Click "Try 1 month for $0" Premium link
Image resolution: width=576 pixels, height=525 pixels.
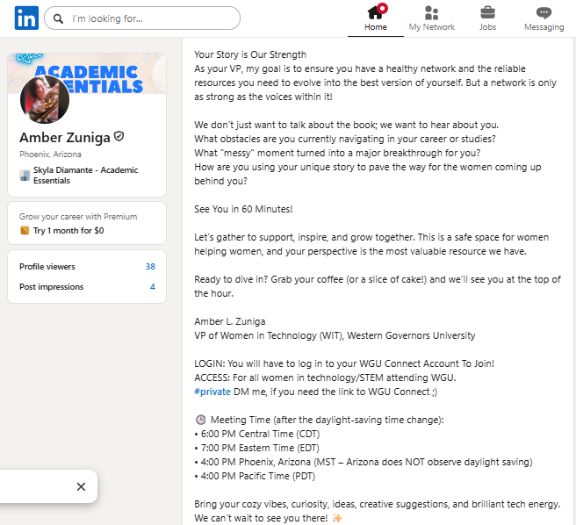[x=68, y=231]
